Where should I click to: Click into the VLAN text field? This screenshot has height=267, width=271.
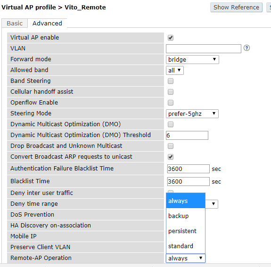204,49
